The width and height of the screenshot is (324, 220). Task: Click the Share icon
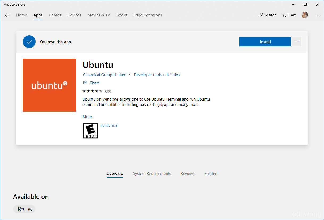coord(85,83)
